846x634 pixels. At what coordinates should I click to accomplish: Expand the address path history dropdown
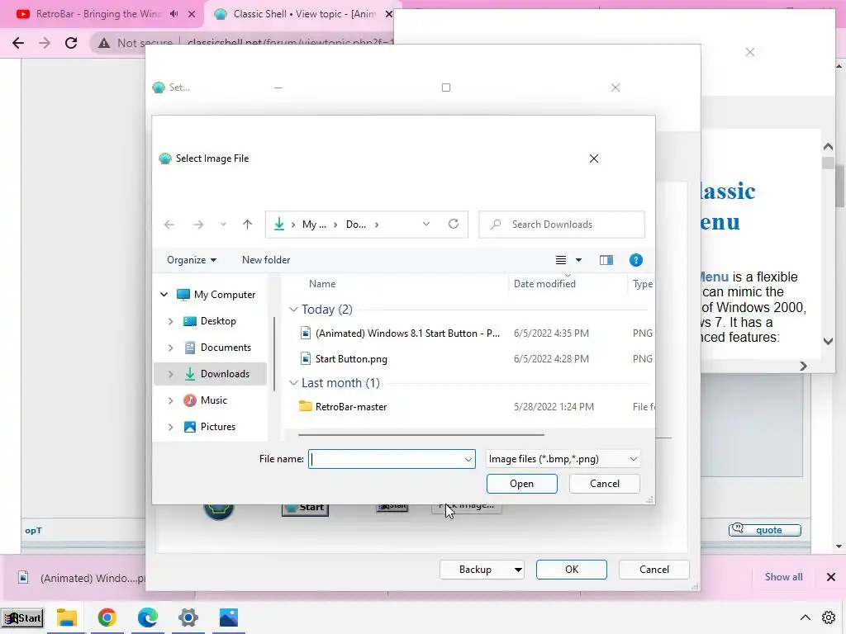click(426, 224)
